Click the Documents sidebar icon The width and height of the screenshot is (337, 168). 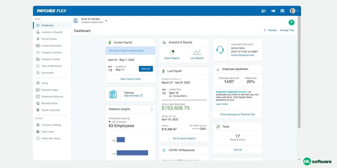pos(38,73)
